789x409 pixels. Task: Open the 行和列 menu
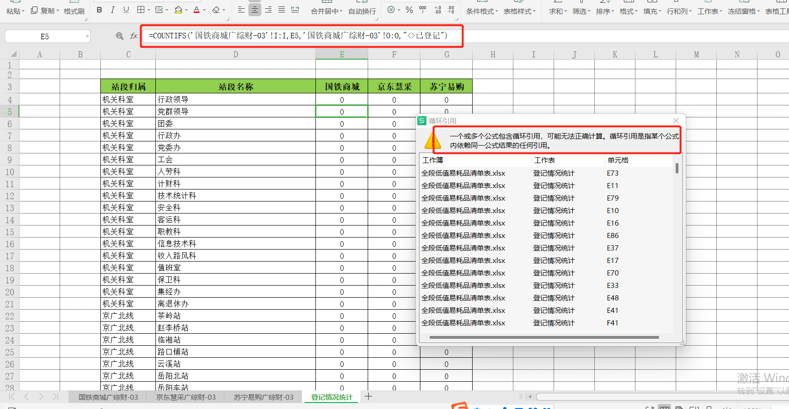click(x=679, y=11)
